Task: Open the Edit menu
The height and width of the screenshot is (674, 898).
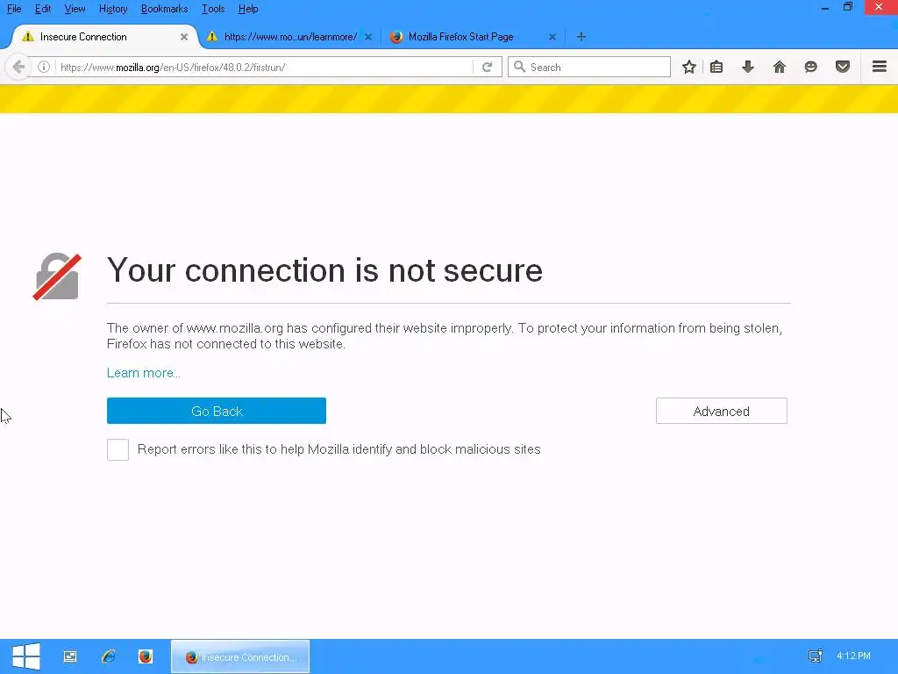Action: click(x=43, y=9)
